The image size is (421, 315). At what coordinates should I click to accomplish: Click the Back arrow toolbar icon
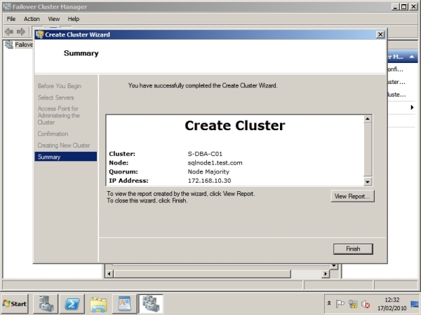[9, 32]
